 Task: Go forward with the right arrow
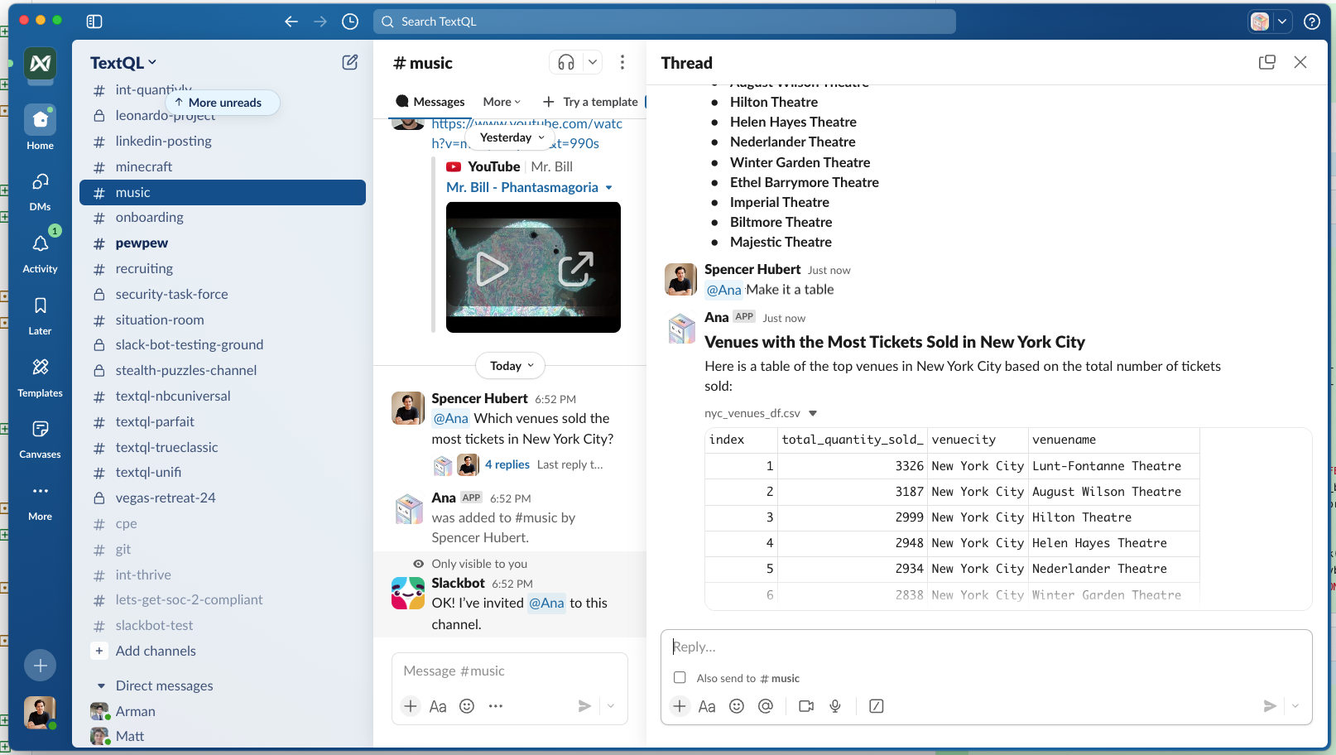[x=320, y=22]
